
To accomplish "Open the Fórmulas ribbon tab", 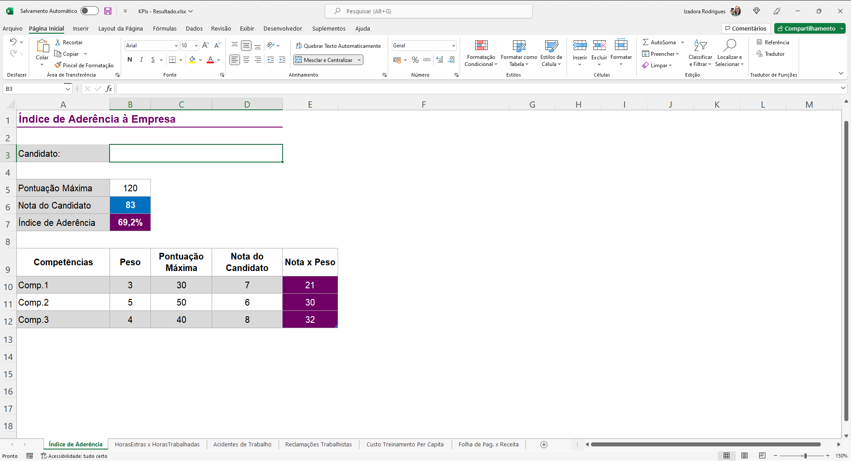I will (x=165, y=28).
